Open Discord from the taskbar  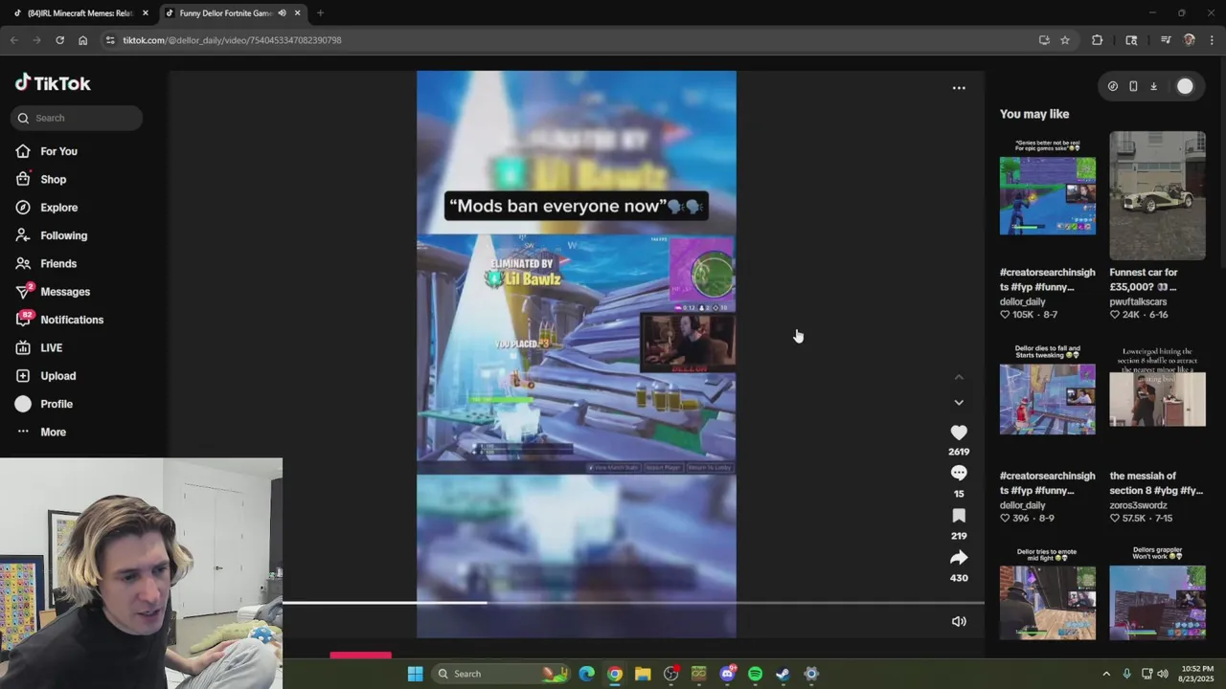pyautogui.click(x=727, y=674)
